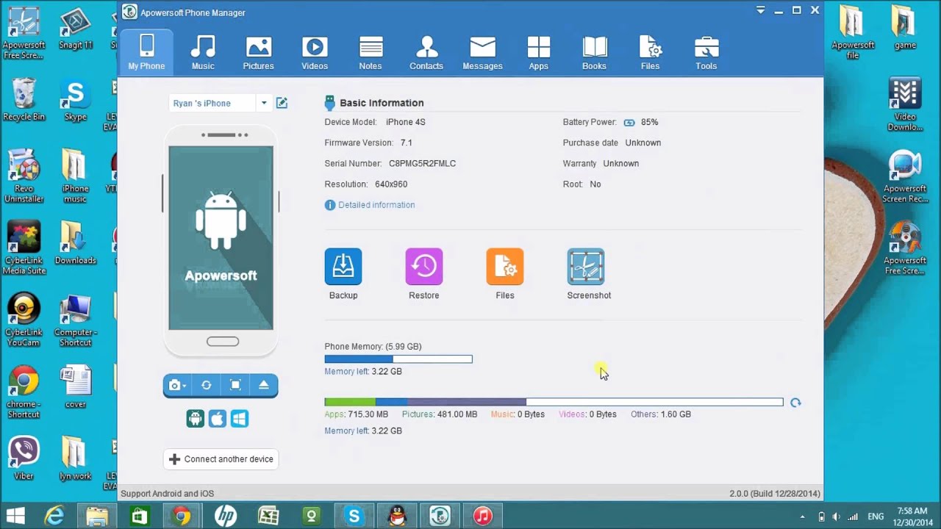The height and width of the screenshot is (529, 941).
Task: Open the game folder on desktop
Action: (905, 28)
